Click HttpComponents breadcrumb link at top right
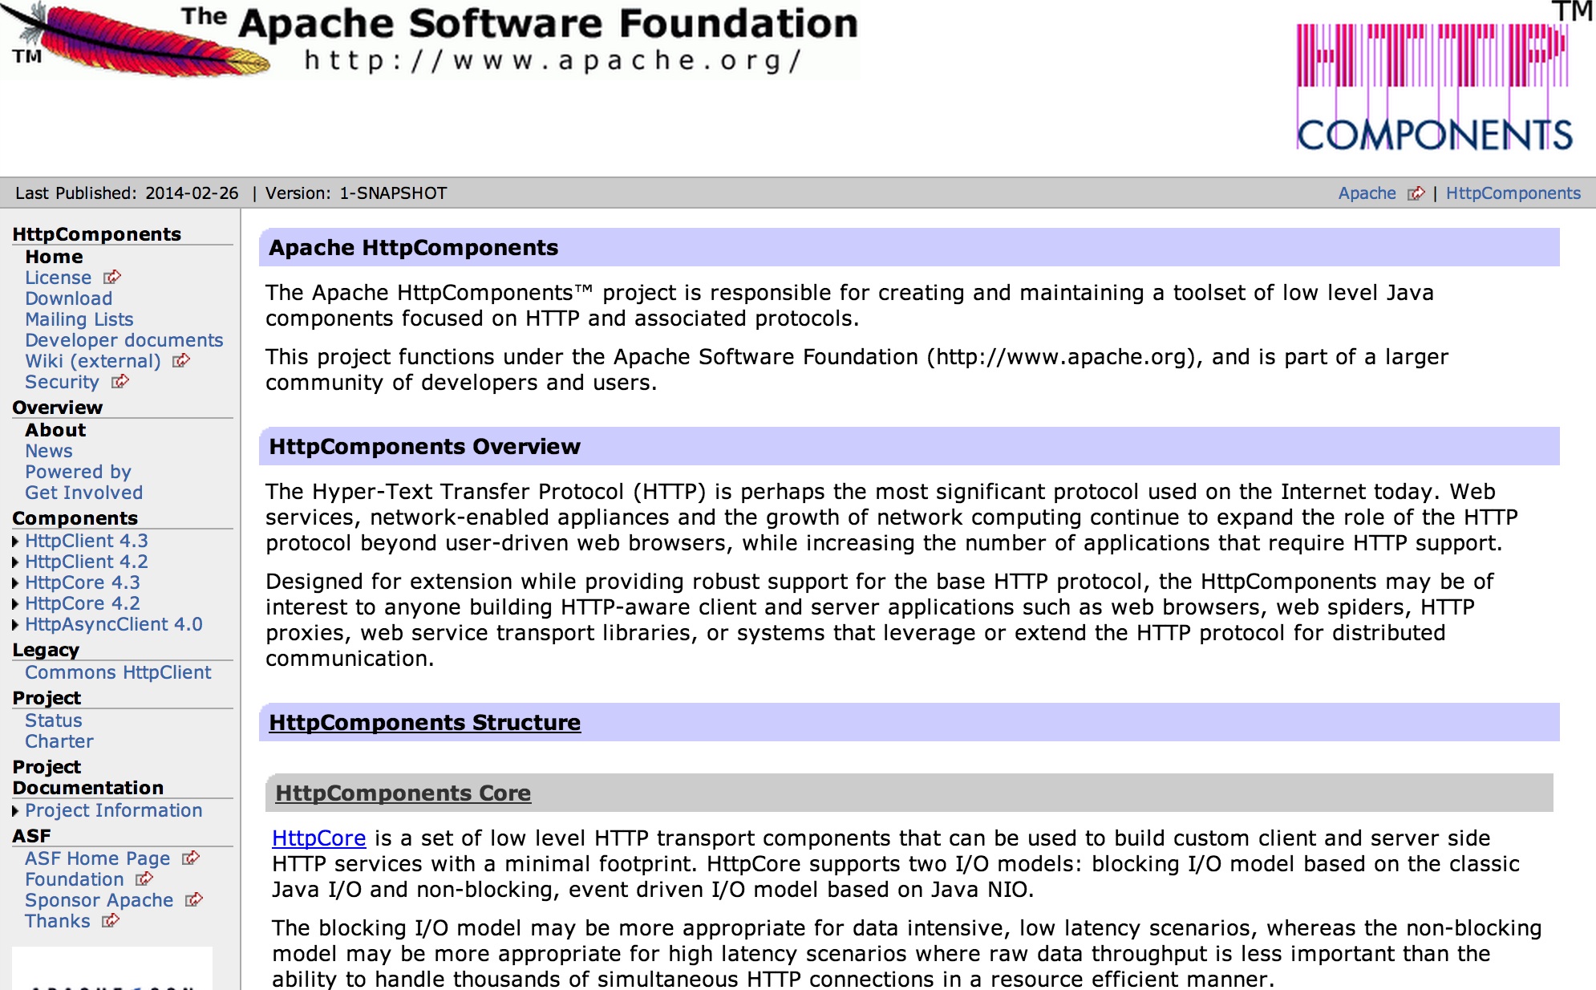The height and width of the screenshot is (990, 1596). [x=1513, y=193]
